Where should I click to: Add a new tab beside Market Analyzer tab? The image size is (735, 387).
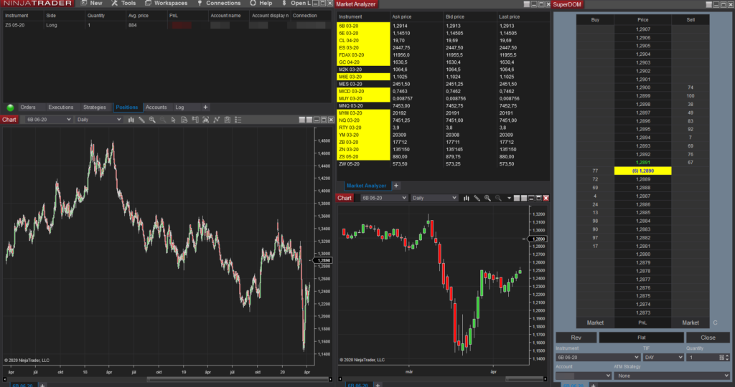click(395, 186)
